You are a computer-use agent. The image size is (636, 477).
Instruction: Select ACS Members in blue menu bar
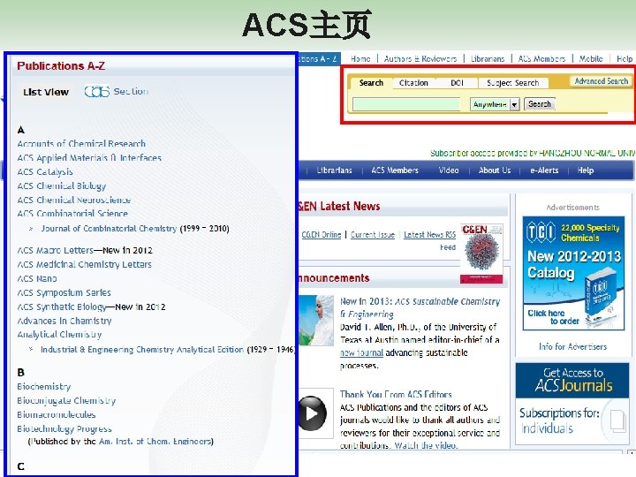[x=395, y=170]
